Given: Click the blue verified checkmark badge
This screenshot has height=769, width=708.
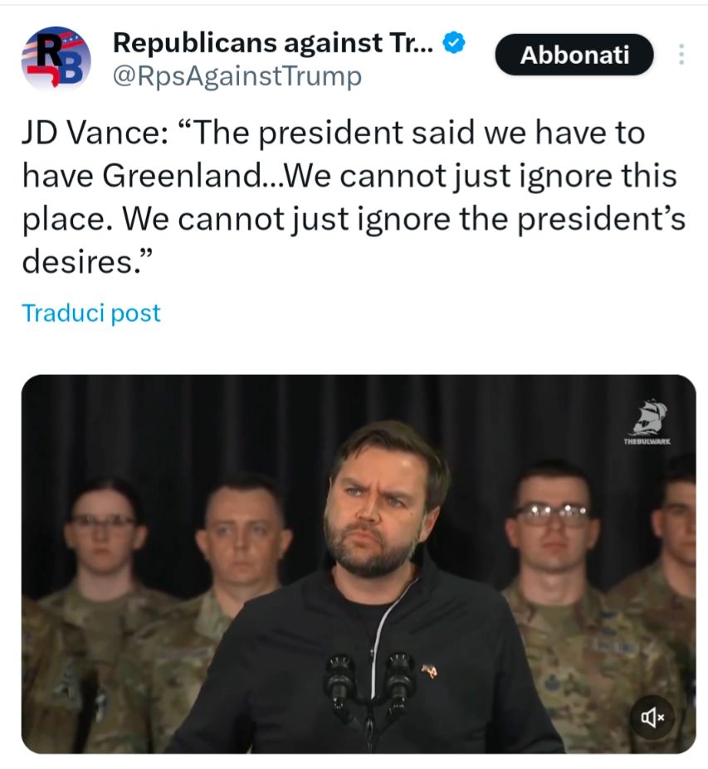Looking at the screenshot, I should tap(454, 43).
